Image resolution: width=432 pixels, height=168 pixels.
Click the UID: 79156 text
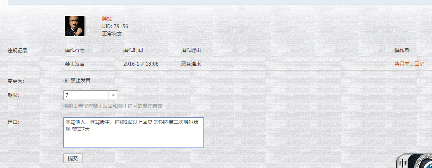[x=115, y=26]
